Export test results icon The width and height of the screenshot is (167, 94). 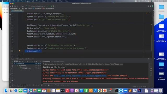(37, 61)
